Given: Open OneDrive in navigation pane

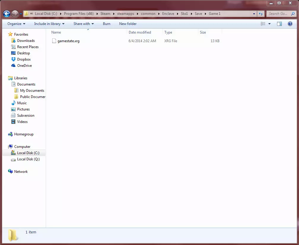Looking at the screenshot, I should point(24,66).
